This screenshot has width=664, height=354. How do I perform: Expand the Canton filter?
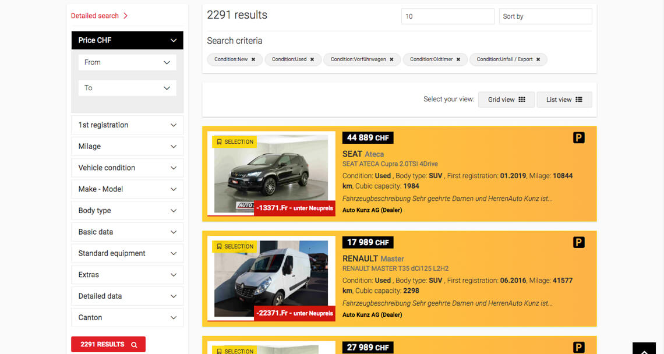(x=128, y=317)
